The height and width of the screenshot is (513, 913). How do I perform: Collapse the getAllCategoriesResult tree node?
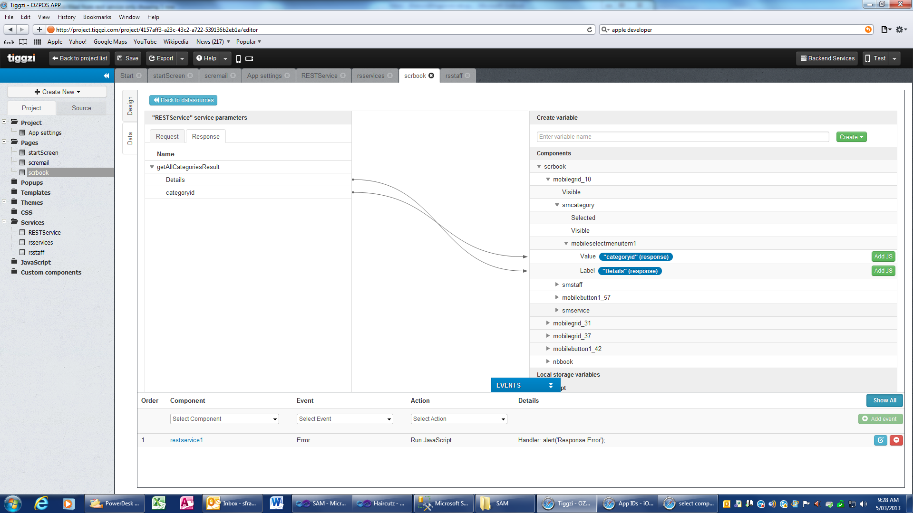point(152,167)
